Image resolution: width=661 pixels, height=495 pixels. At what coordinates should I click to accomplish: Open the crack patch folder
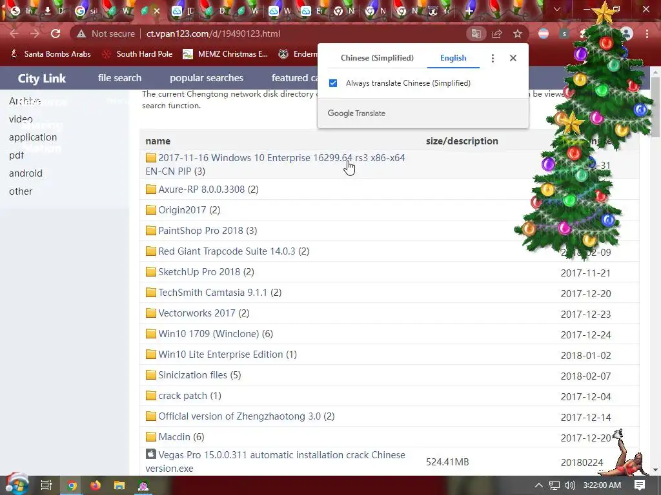pos(183,396)
